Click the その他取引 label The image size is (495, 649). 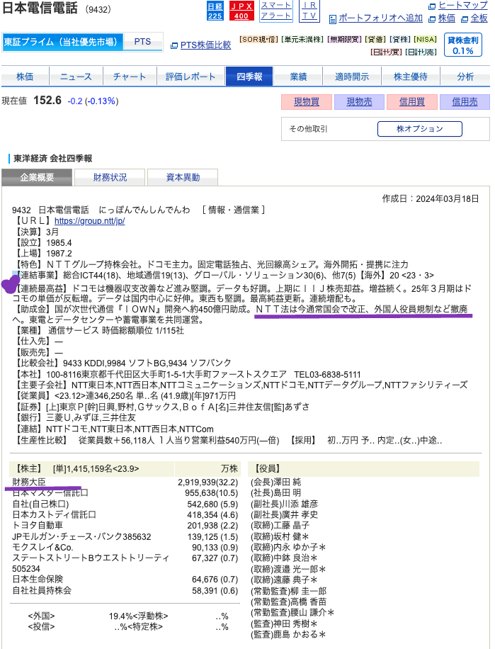[308, 129]
